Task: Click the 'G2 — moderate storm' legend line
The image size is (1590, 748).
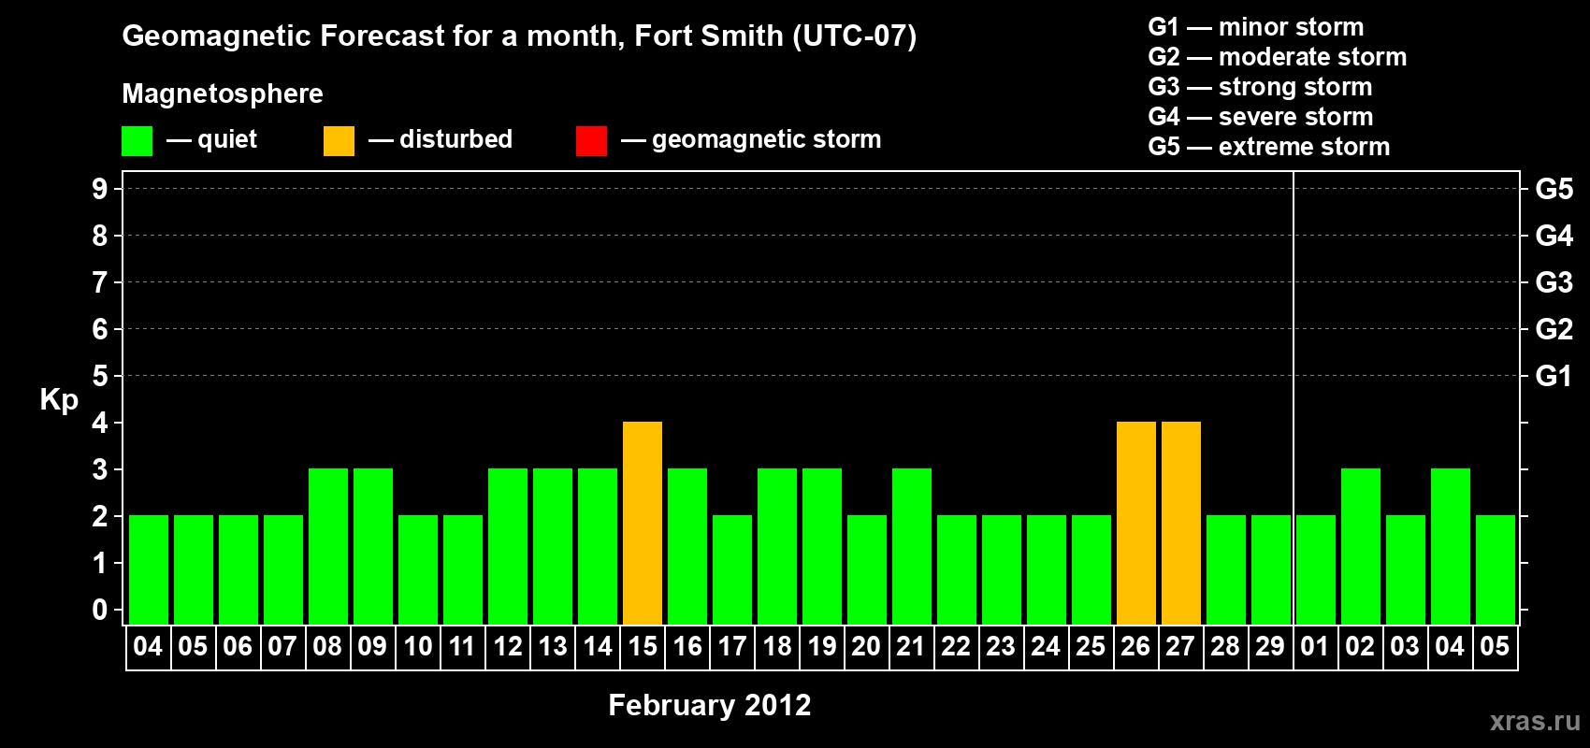Action: point(1278,57)
